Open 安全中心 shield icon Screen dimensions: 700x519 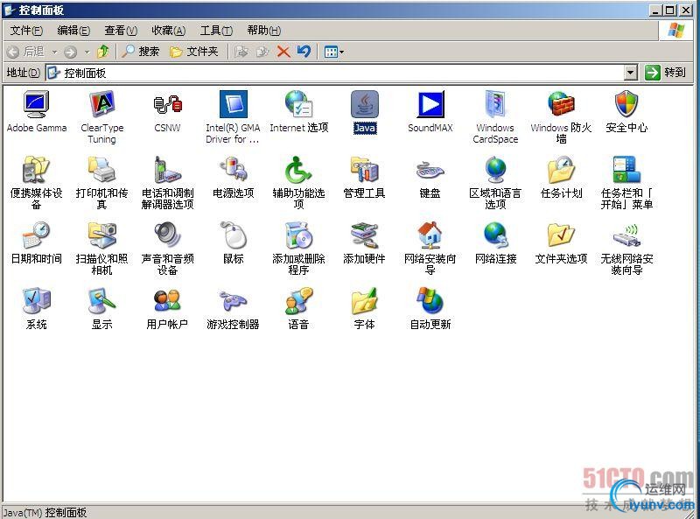coord(626,104)
